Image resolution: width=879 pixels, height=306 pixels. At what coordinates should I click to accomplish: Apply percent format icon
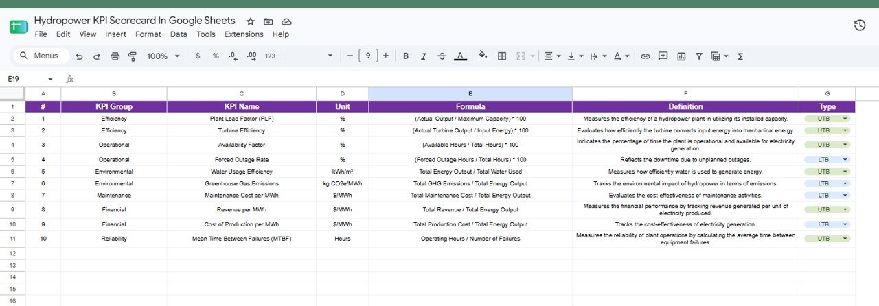(x=216, y=56)
